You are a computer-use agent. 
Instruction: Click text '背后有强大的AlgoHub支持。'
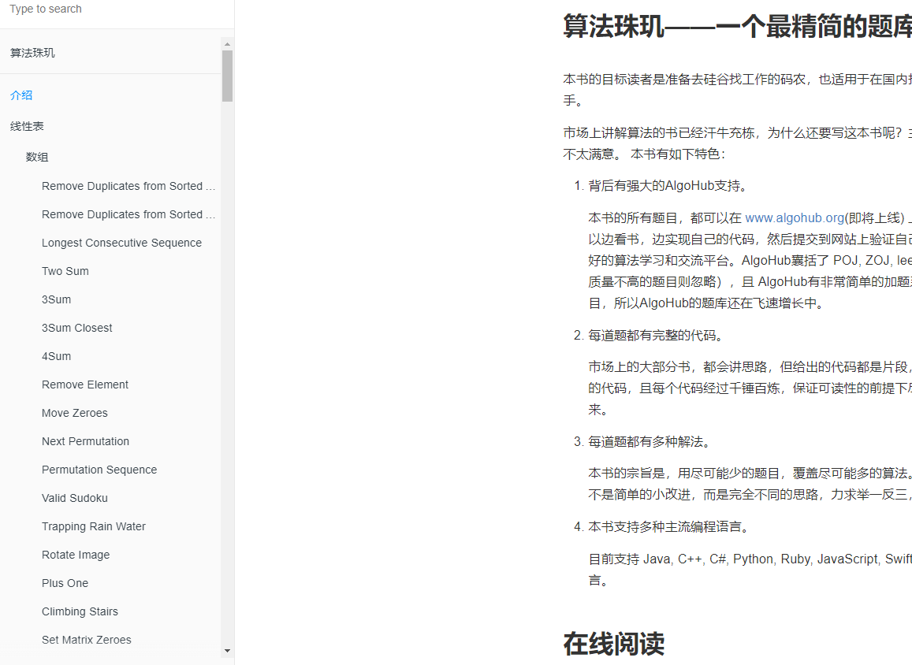click(668, 186)
